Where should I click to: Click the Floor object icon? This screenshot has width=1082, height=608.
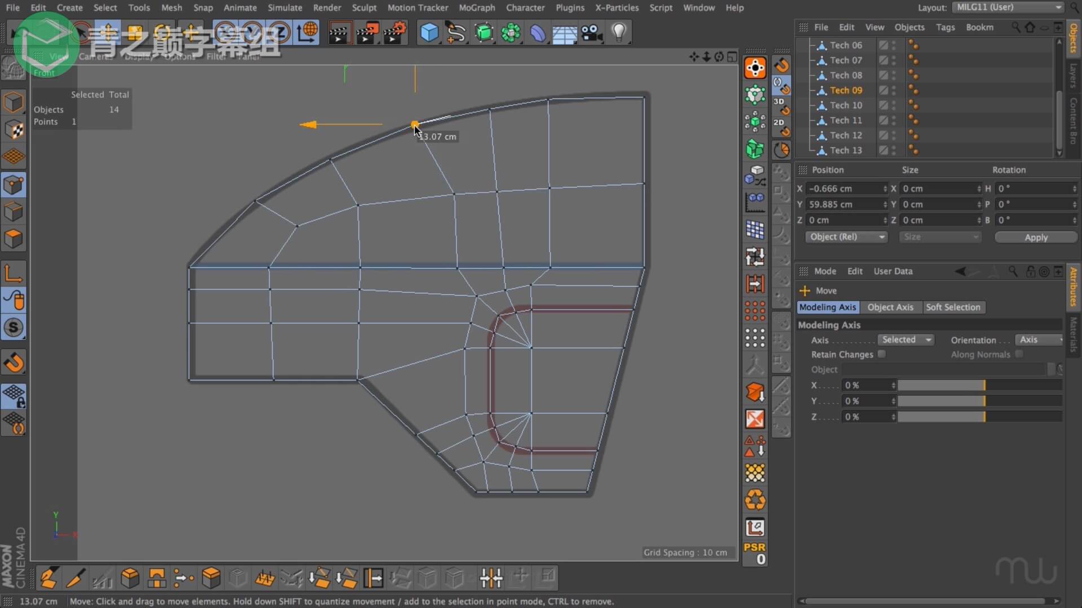pos(564,33)
